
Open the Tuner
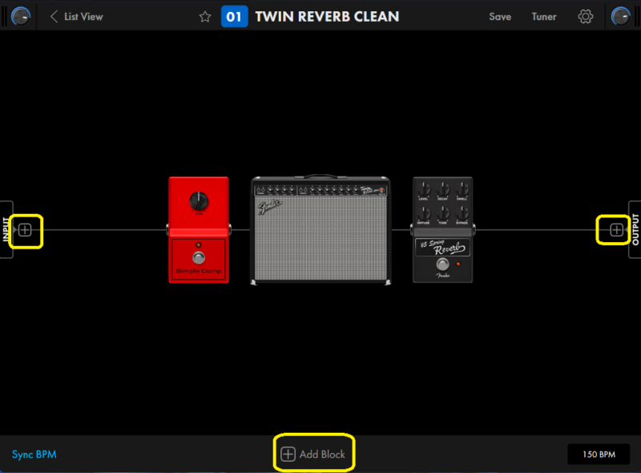click(544, 17)
